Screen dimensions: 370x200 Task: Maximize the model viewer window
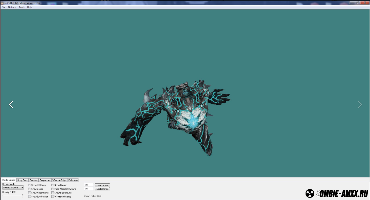pyautogui.click(x=357, y=3)
